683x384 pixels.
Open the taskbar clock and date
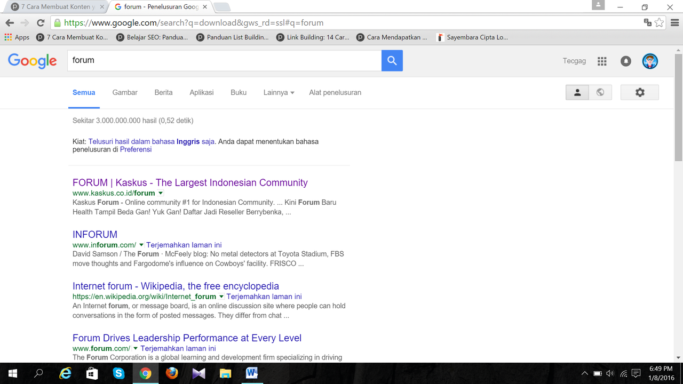click(x=661, y=373)
